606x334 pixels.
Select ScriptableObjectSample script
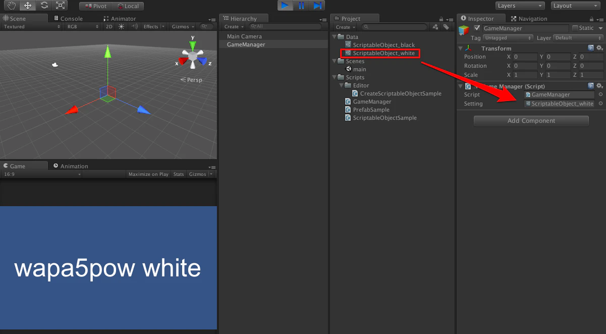pyautogui.click(x=381, y=118)
